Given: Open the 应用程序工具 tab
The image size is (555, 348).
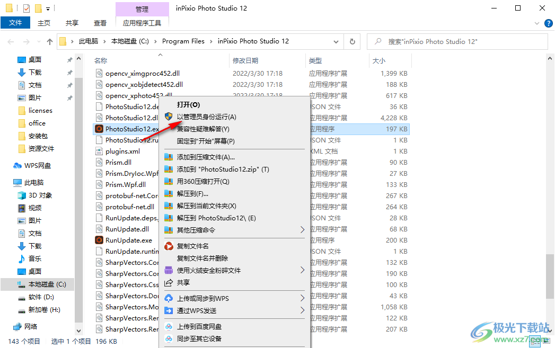Looking at the screenshot, I should click(x=142, y=23).
